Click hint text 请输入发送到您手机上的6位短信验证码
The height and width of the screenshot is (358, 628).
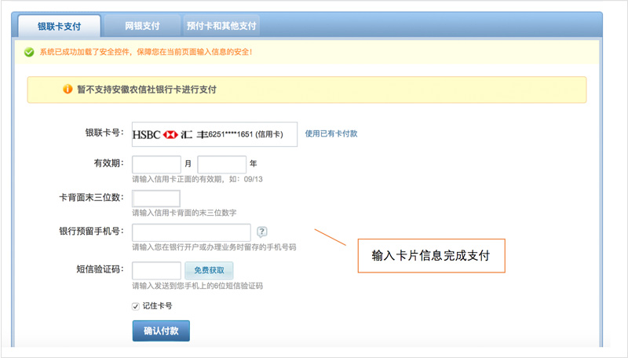[198, 286]
